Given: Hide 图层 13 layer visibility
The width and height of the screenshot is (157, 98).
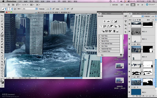Looking at the screenshot, I should 129,32.
